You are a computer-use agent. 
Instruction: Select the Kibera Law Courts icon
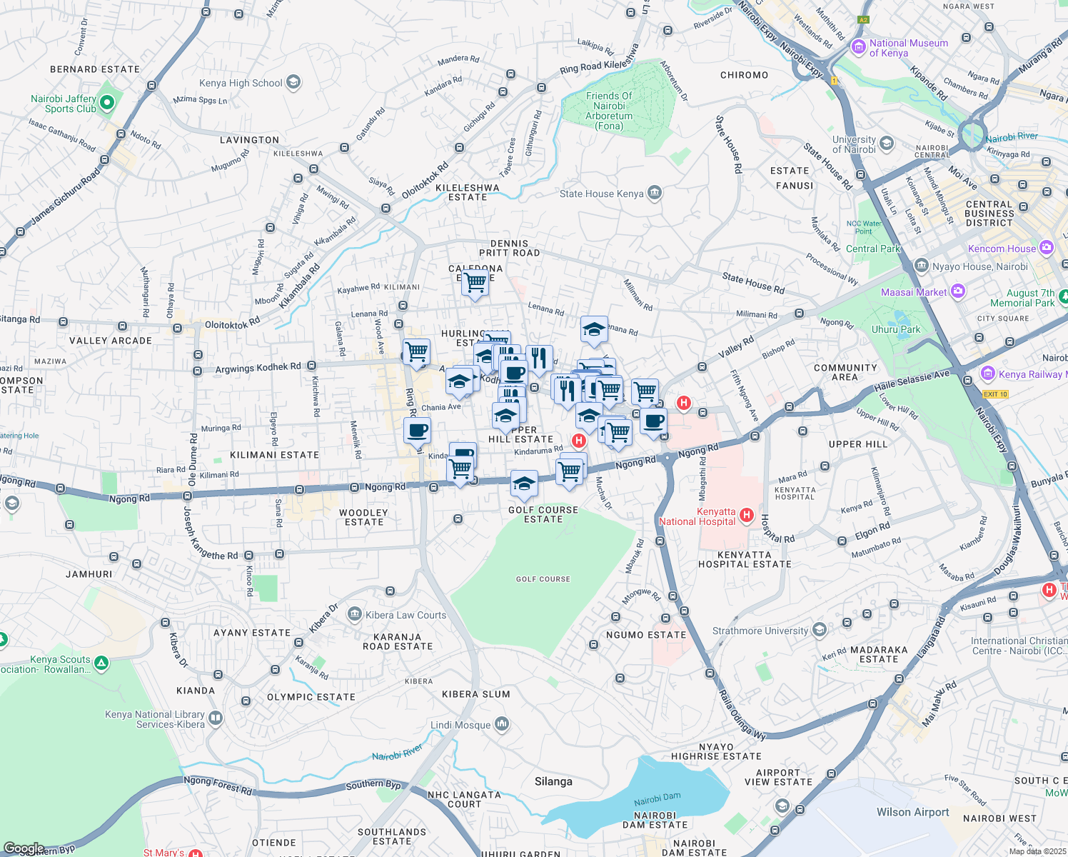coord(354,614)
